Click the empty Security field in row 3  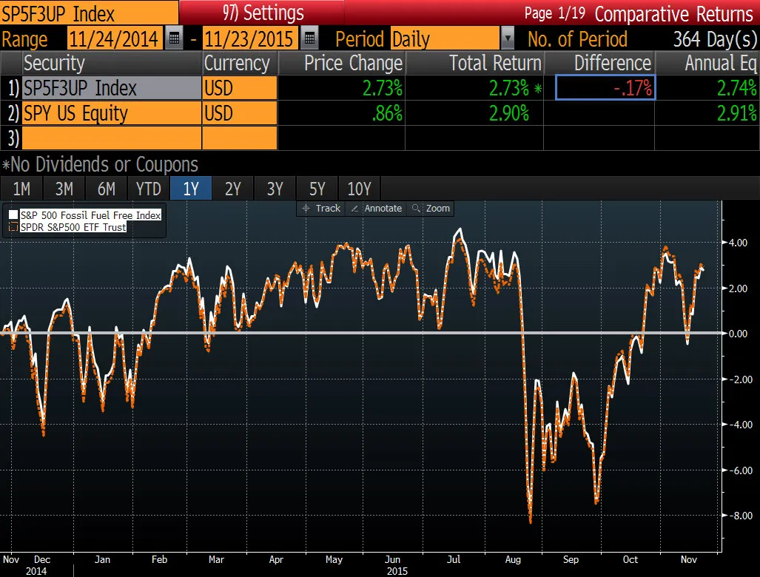tap(111, 138)
